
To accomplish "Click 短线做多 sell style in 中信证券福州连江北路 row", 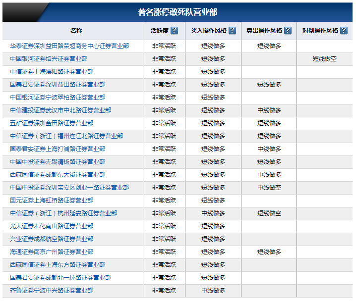I will tap(269, 136).
